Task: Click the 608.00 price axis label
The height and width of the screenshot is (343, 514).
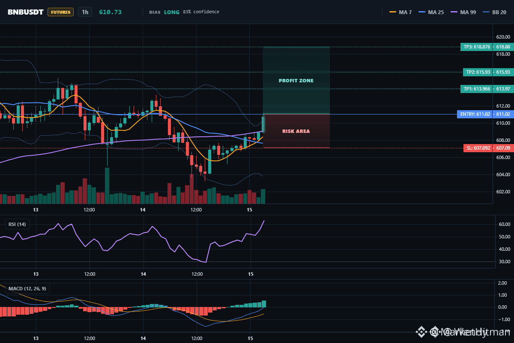Action: pos(503,140)
